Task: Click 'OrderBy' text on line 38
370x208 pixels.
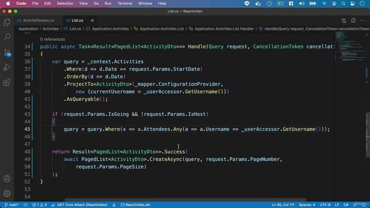Action: click(x=77, y=77)
